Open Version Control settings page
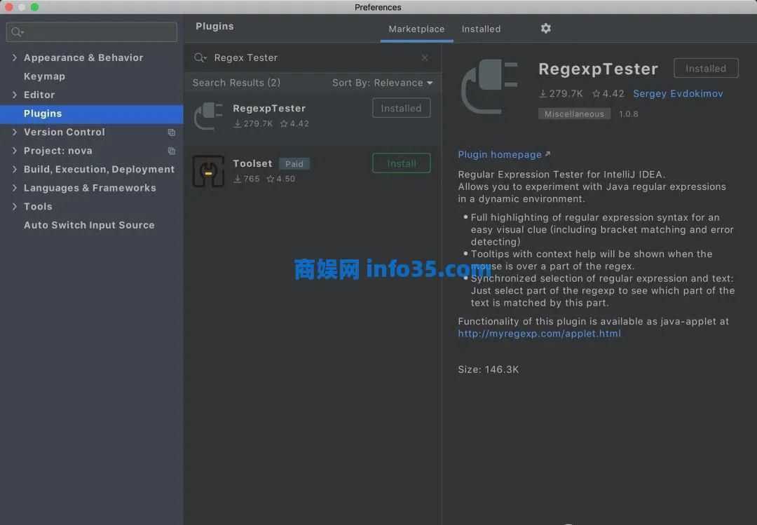 pyautogui.click(x=64, y=132)
